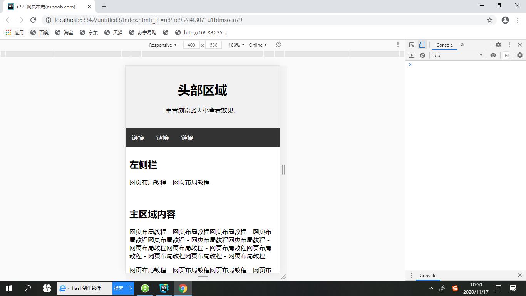The image size is (526, 296).
Task: Open the console settings gear
Action: [x=520, y=55]
